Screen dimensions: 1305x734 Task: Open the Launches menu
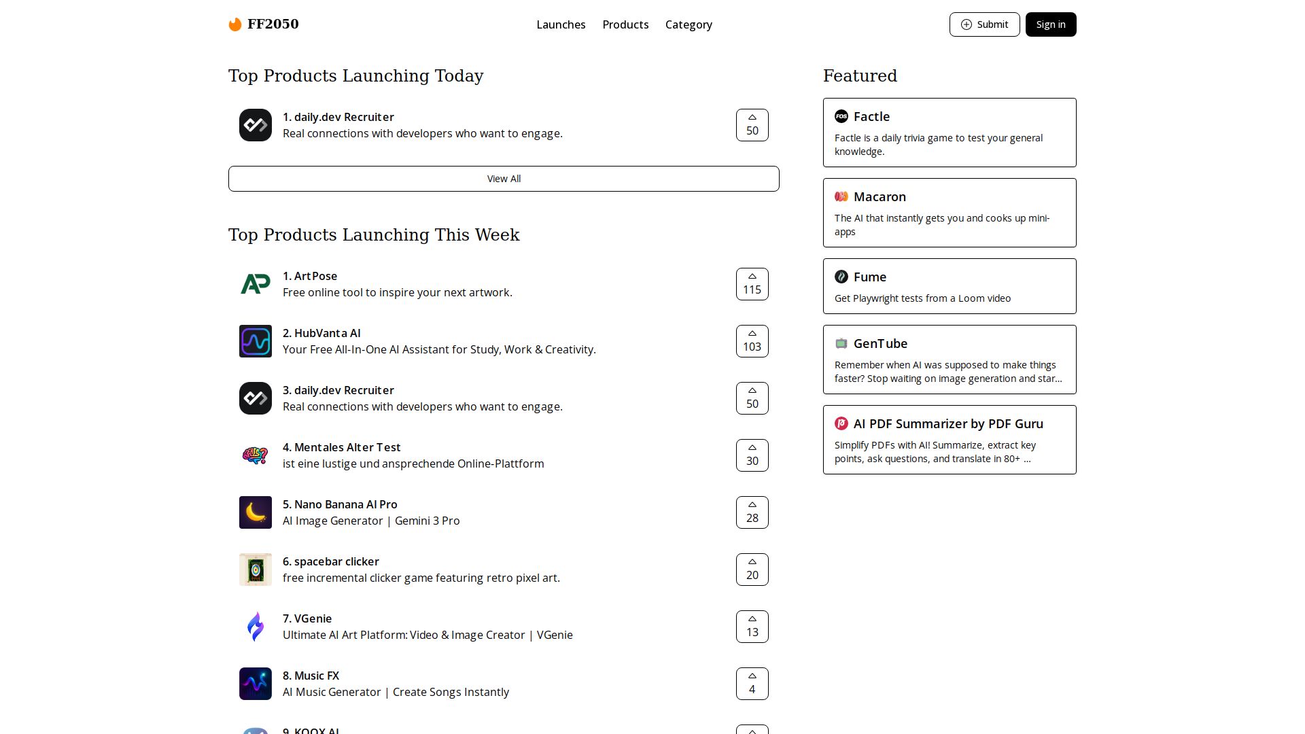click(561, 24)
